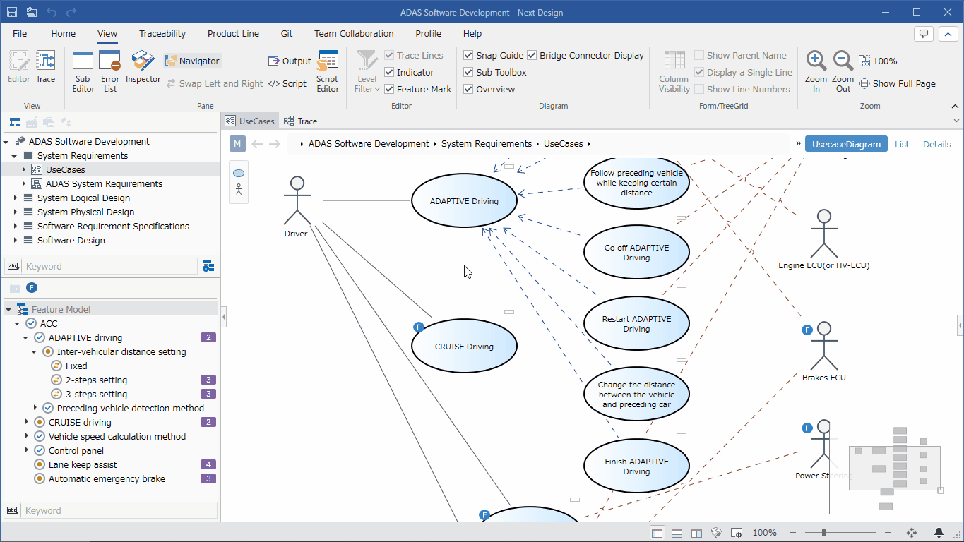The height and width of the screenshot is (542, 964).
Task: Open the Output pane
Action: [x=290, y=61]
